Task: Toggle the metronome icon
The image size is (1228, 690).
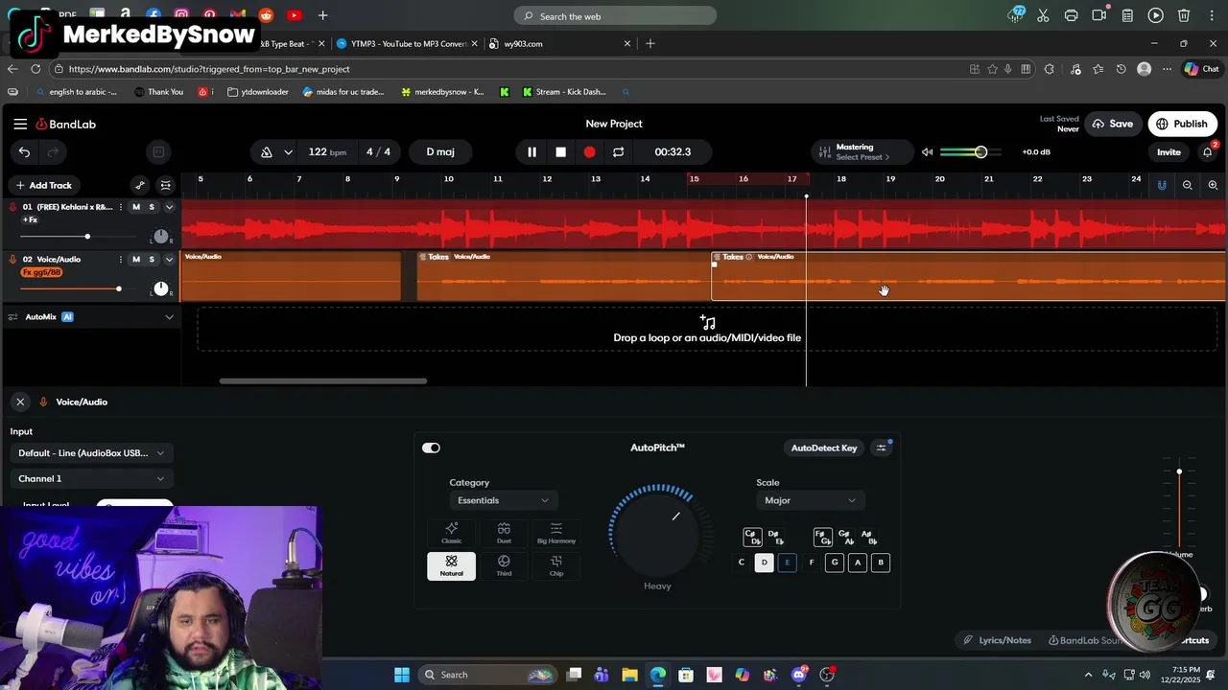Action: coord(267,151)
